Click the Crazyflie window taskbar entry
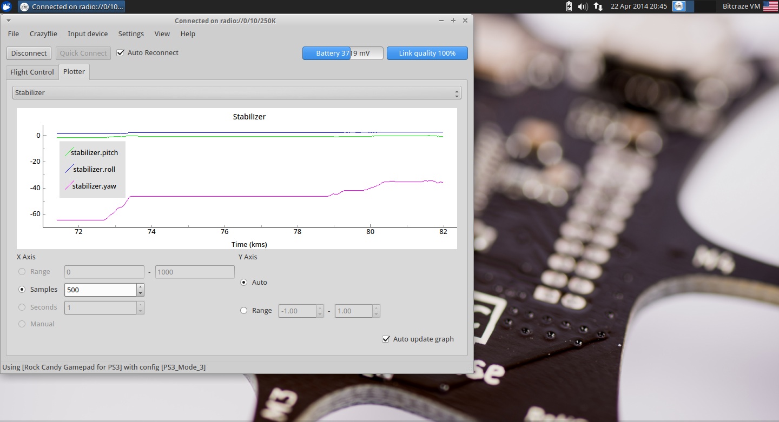Viewport: 779px width, 422px height. 71,6
